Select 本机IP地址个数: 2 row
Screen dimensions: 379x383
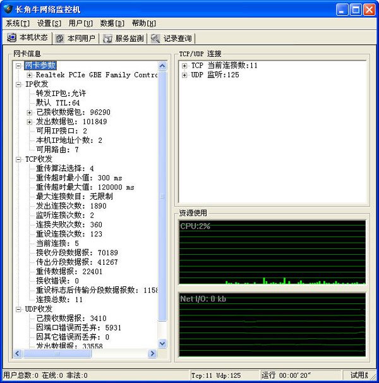click(69, 140)
